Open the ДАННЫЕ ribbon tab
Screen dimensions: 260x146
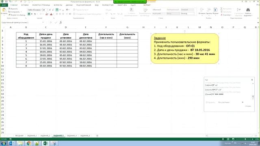(x=69, y=5)
